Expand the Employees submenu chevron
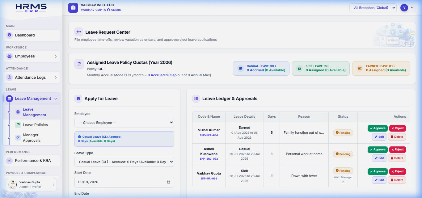This screenshot has width=422, height=198. [56, 56]
